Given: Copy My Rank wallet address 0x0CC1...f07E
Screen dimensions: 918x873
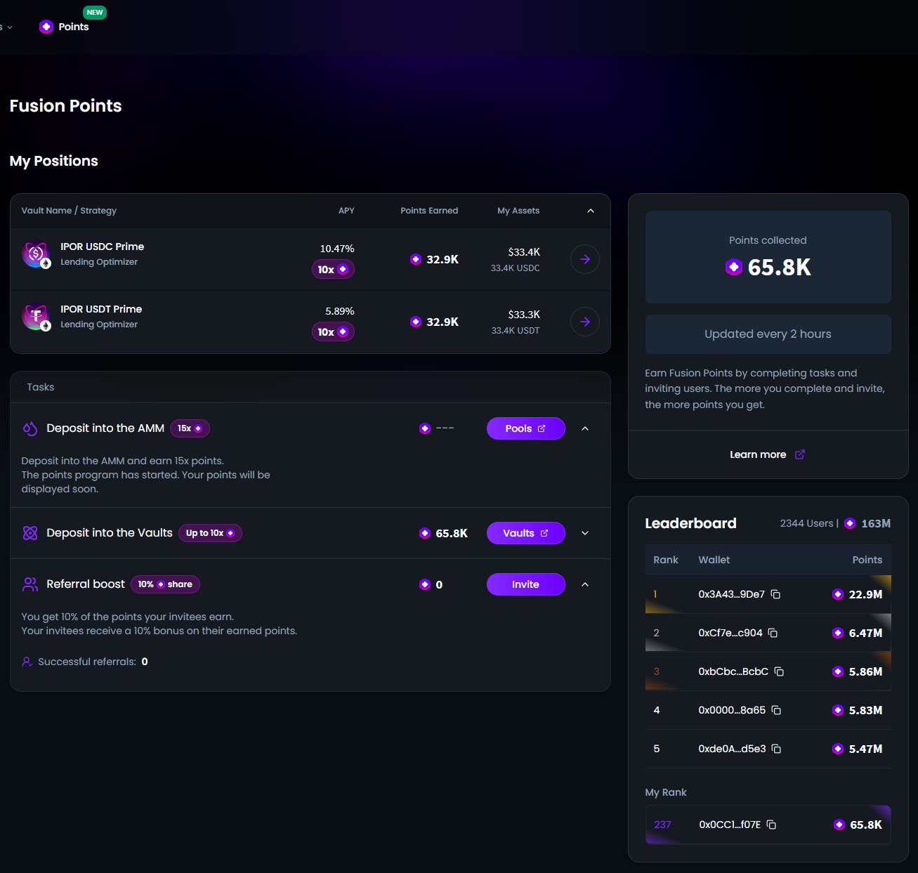Looking at the screenshot, I should 771,825.
